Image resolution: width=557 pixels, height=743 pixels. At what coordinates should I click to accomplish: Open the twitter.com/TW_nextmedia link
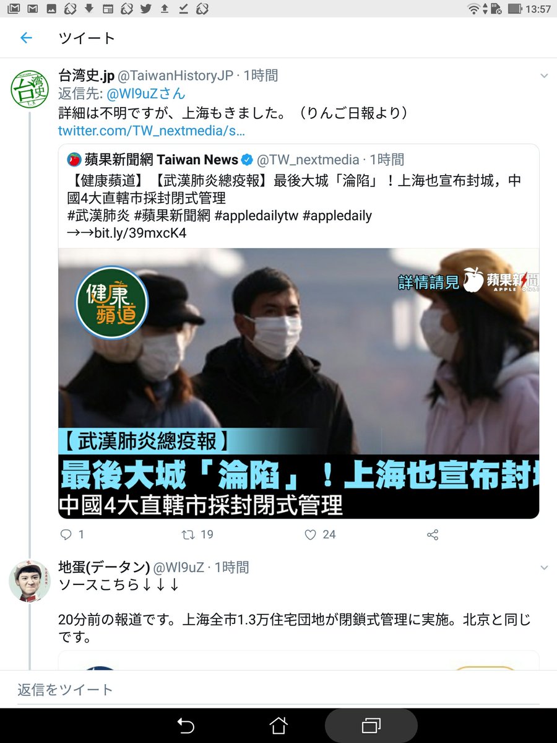[152, 131]
